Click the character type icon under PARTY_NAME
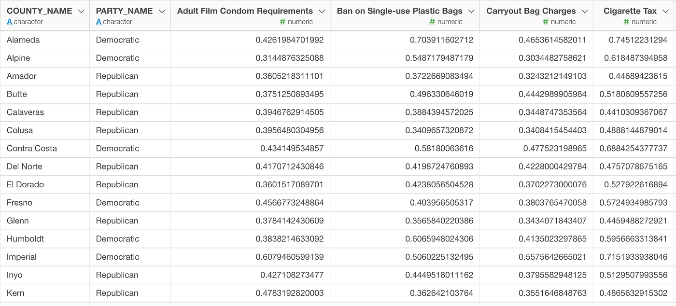Screen dimensions: 676x306 click(99, 22)
